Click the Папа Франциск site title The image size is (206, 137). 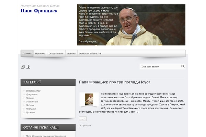click(x=39, y=11)
